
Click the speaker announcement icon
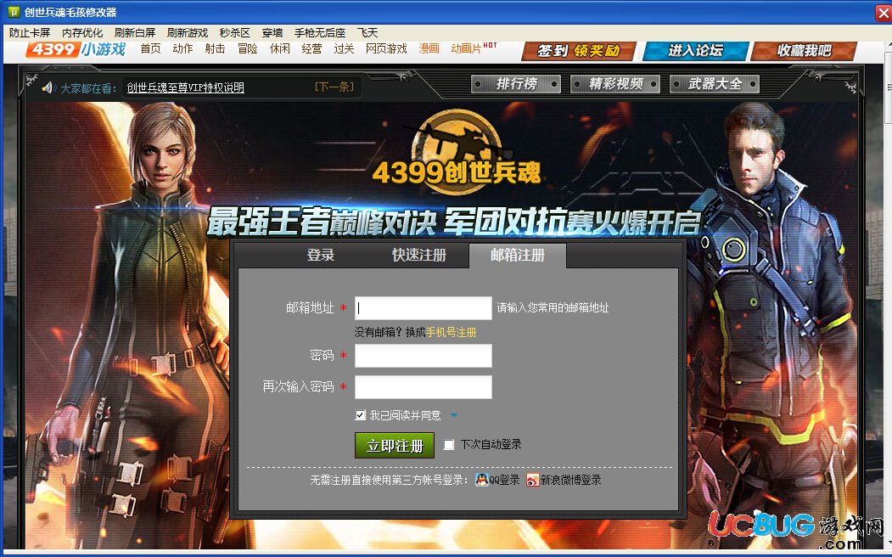48,87
